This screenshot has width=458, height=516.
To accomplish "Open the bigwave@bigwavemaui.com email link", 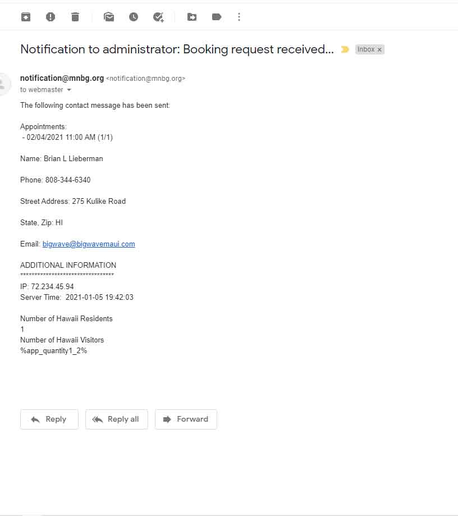I will pyautogui.click(x=89, y=244).
